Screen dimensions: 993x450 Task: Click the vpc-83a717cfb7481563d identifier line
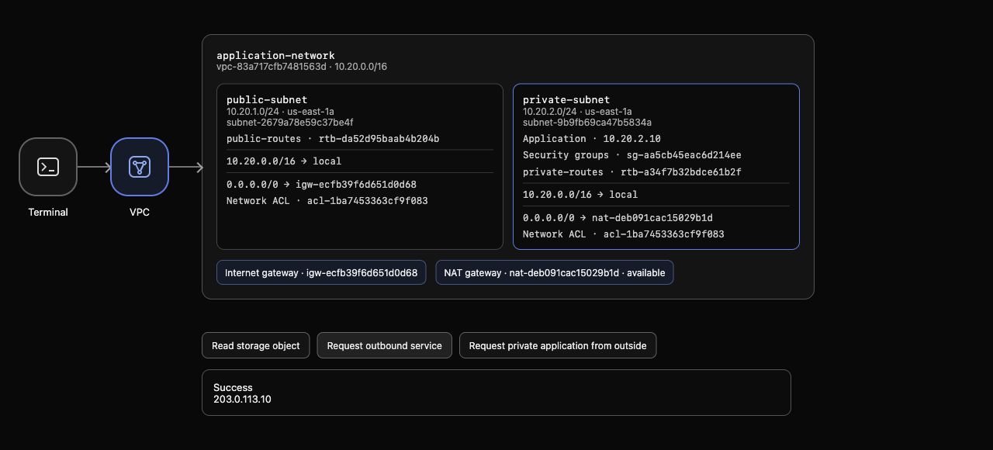pyautogui.click(x=302, y=67)
